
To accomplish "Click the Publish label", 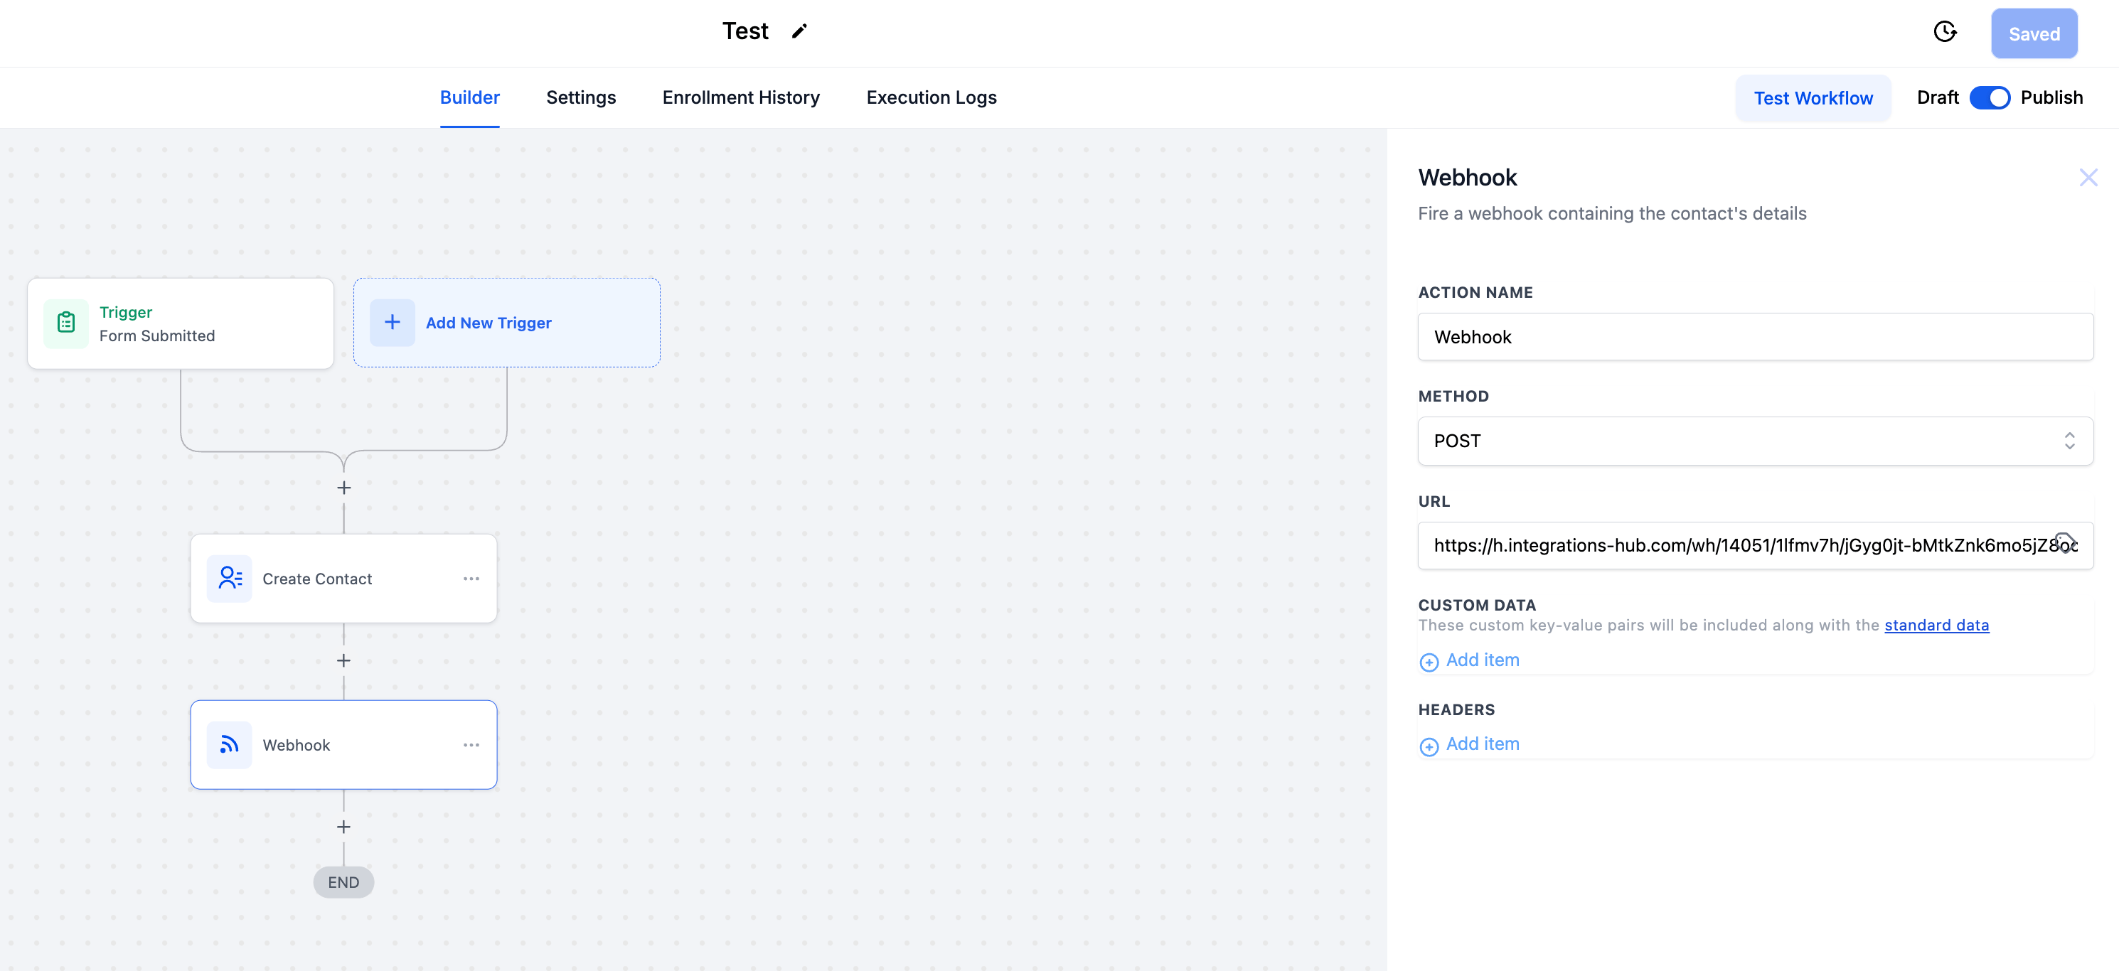I will (2051, 97).
